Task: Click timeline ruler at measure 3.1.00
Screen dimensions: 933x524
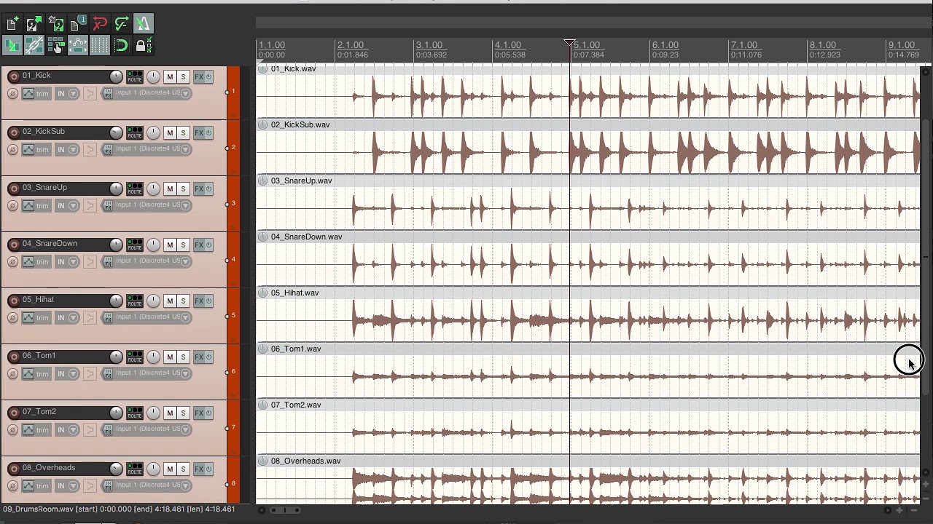Action: (x=430, y=45)
